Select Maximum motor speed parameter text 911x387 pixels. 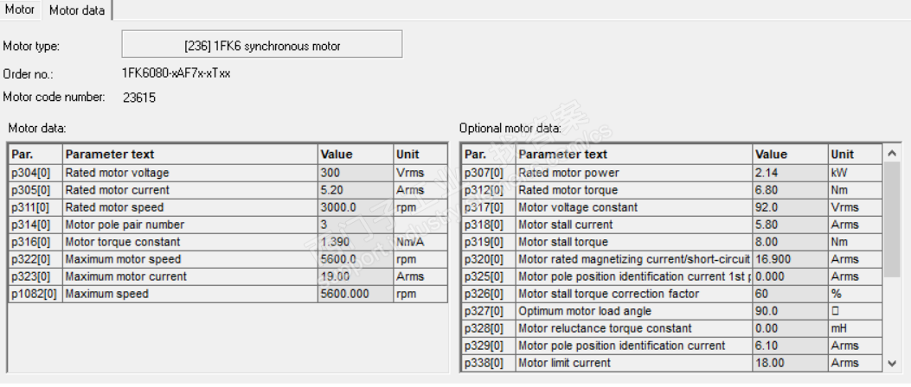(x=123, y=259)
